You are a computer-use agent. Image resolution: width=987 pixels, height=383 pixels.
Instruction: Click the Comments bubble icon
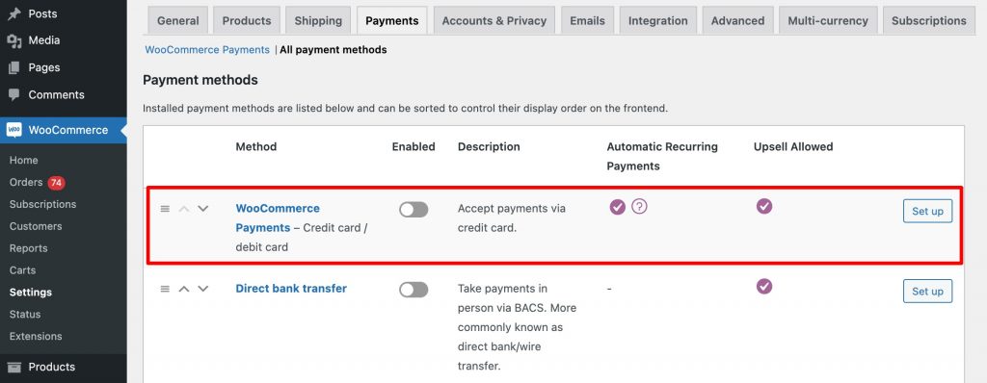coord(13,95)
